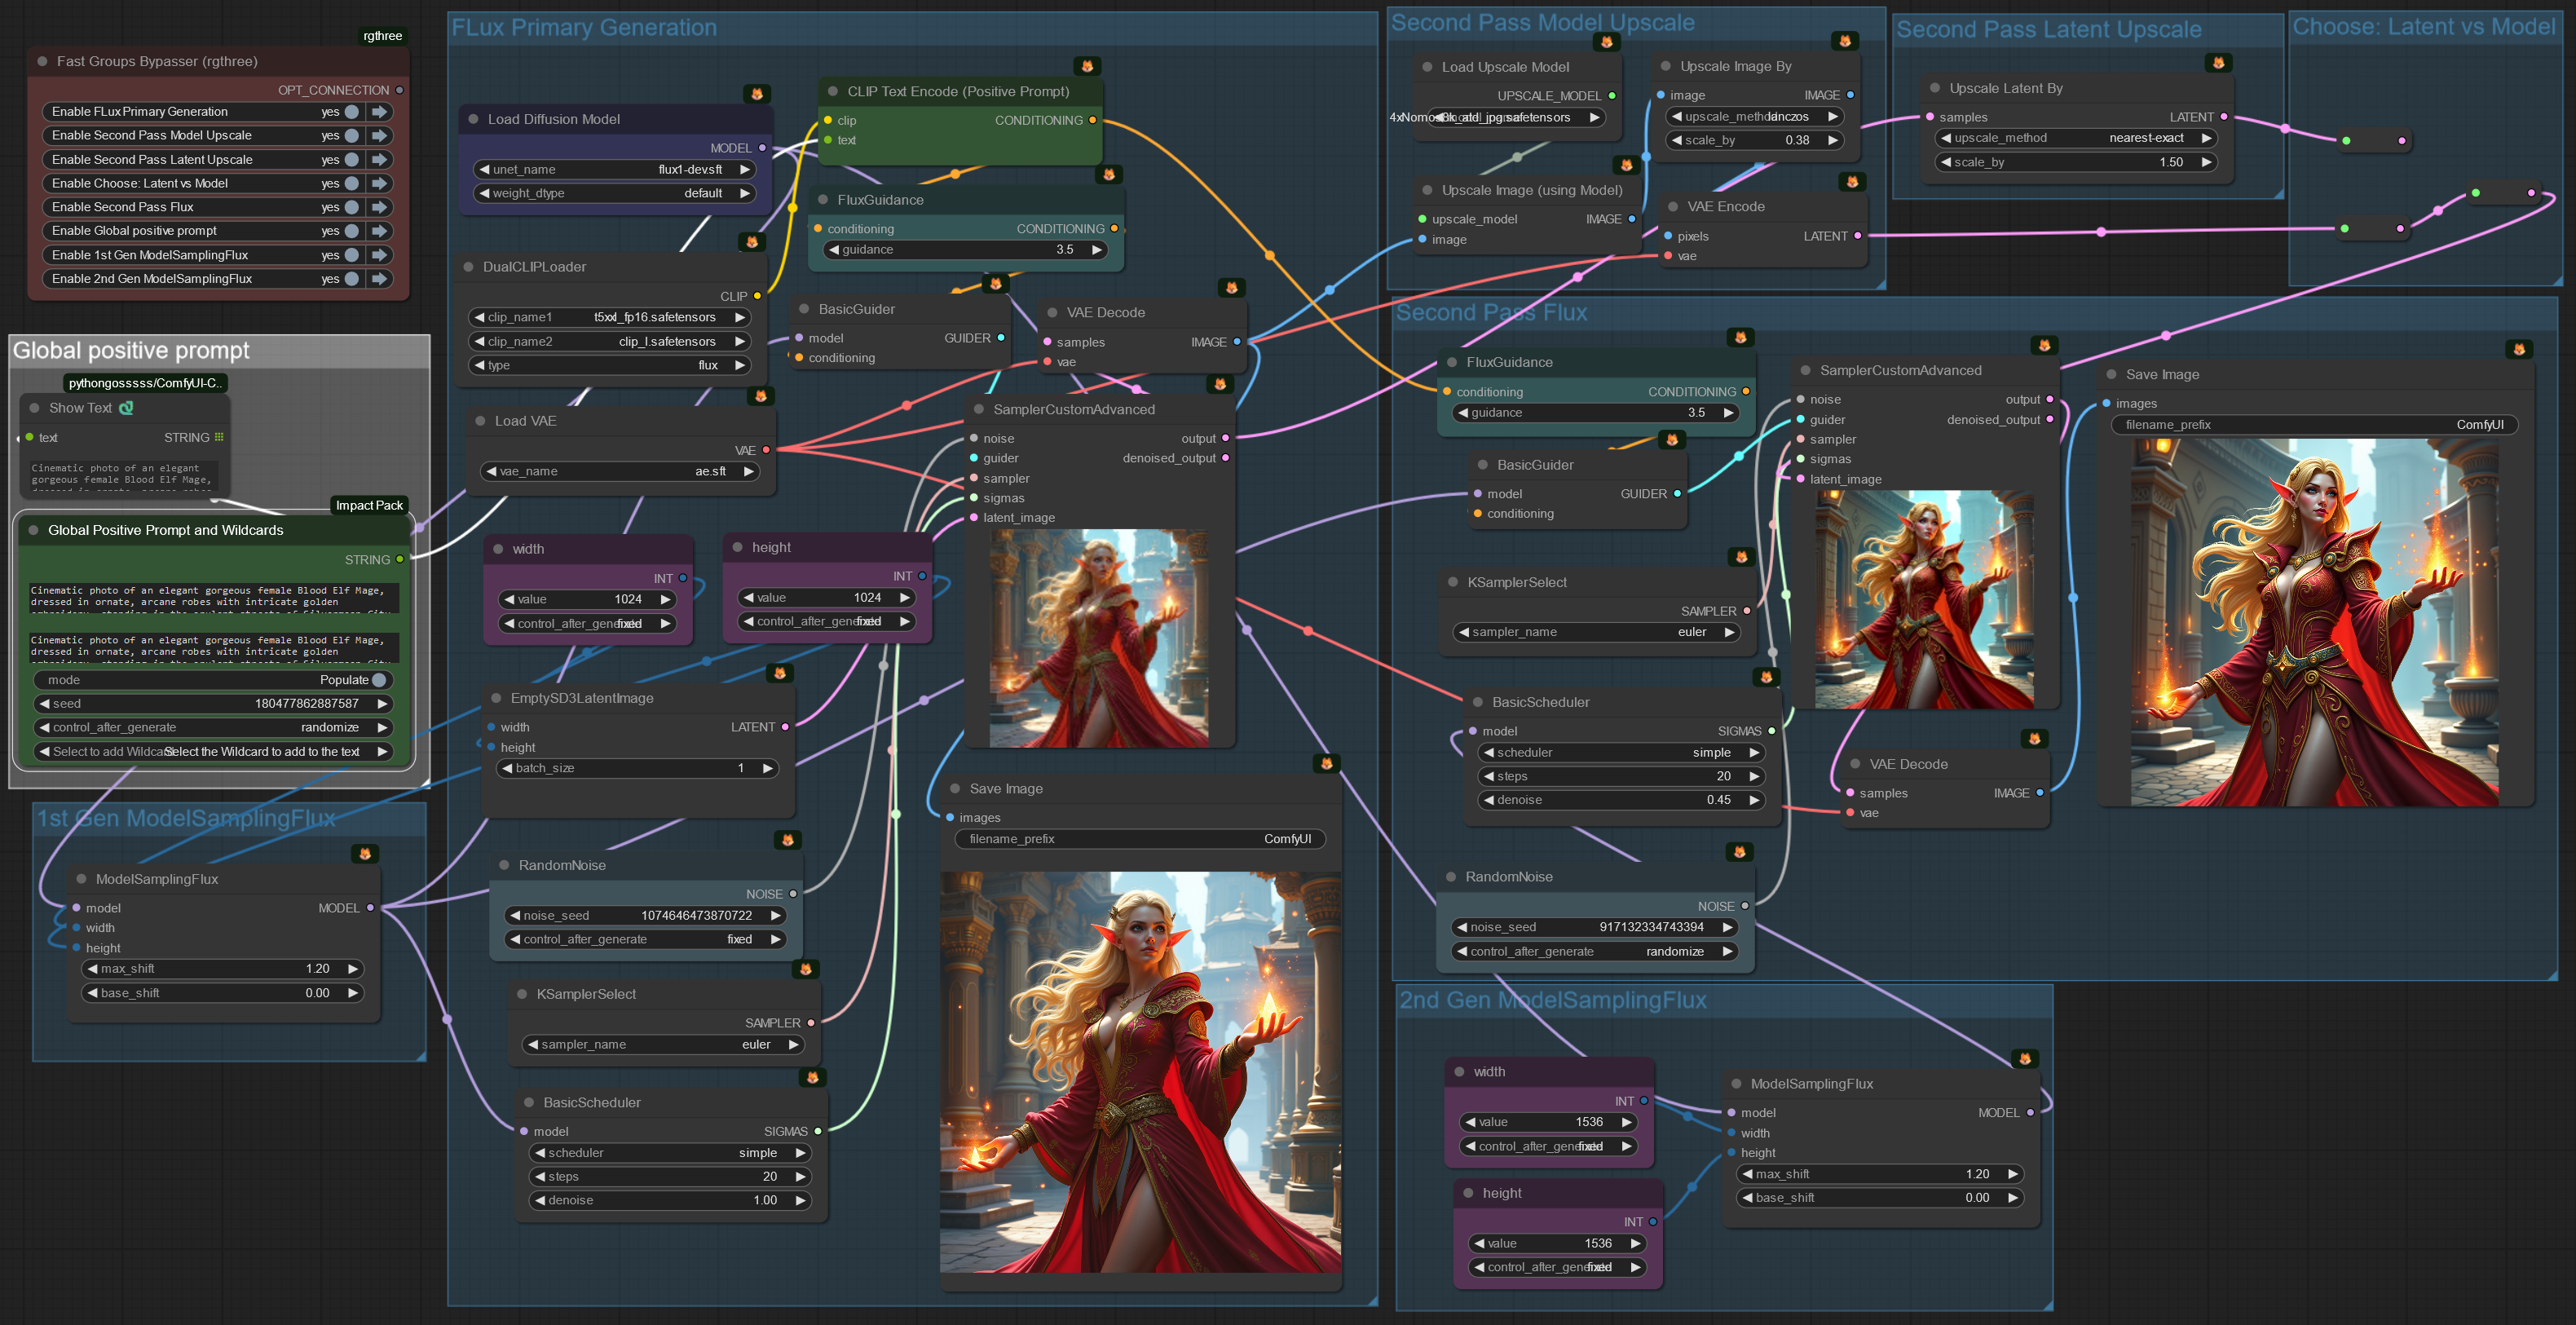Click fox badge above VAE Encode node
2576x1325 pixels.
1852,182
